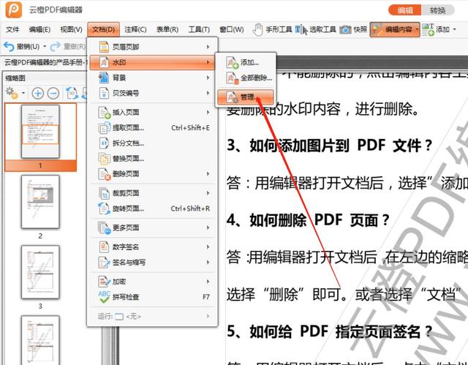Select page 3 thumbnail
Viewport: 468px width, 365px height.
pos(40,272)
